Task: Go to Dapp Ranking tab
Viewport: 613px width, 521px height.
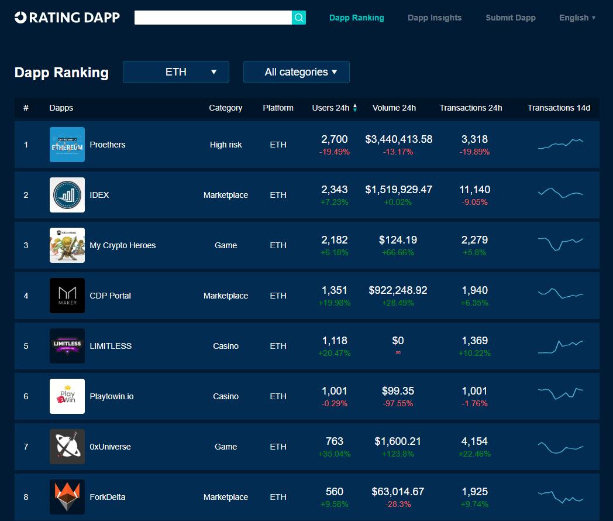Action: (357, 18)
